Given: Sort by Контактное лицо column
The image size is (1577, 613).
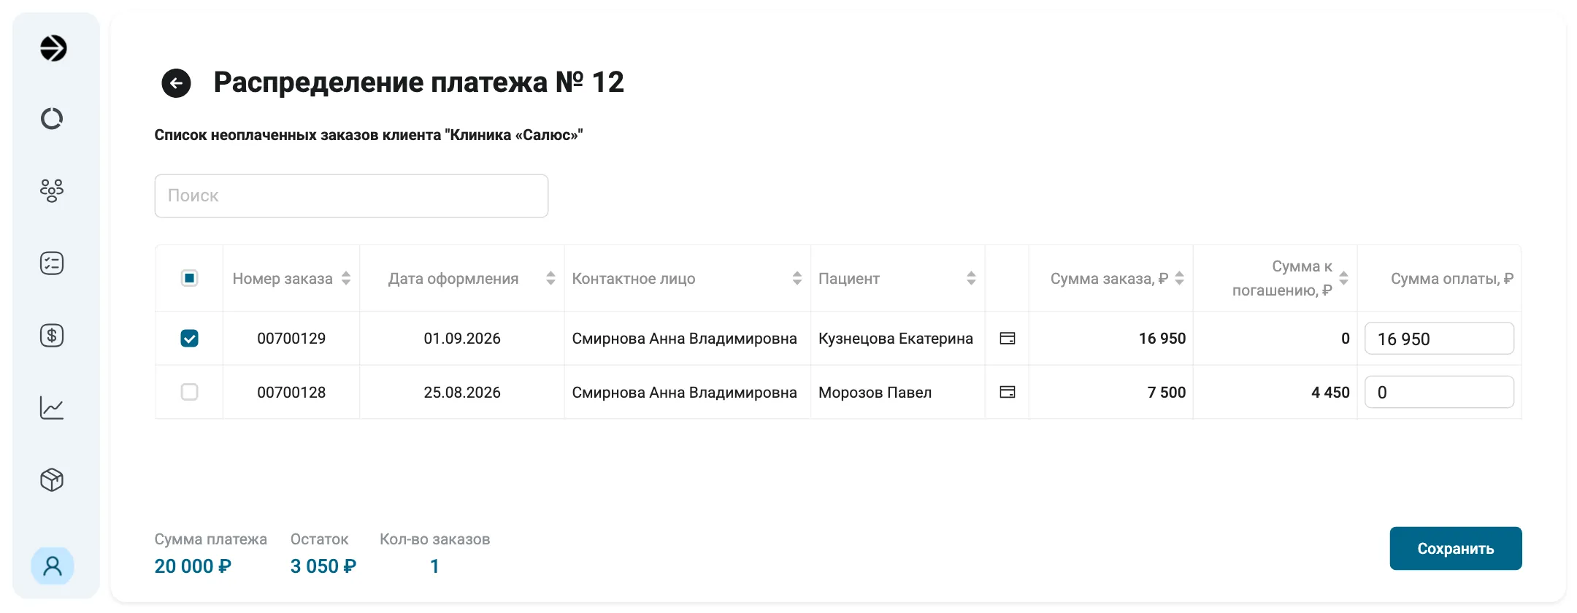Looking at the screenshot, I should 797,278.
